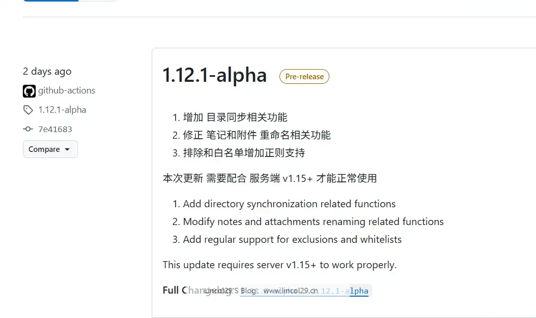Click the "增加 目录同步相关功能" list item
The height and width of the screenshot is (318, 536).
coord(235,117)
